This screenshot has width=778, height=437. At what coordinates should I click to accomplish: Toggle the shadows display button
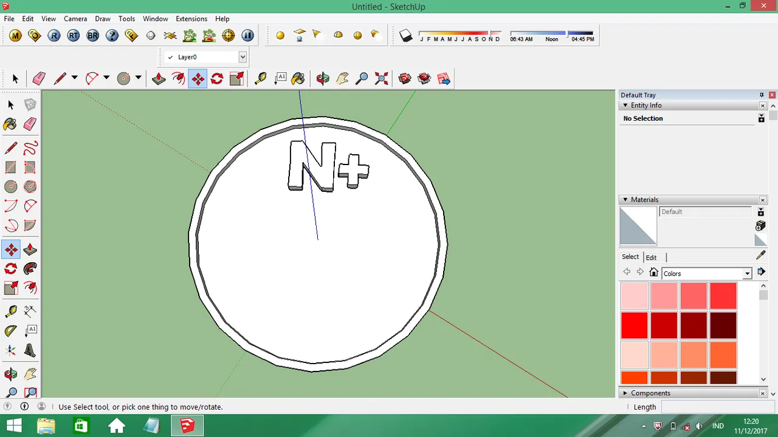pyautogui.click(x=406, y=36)
